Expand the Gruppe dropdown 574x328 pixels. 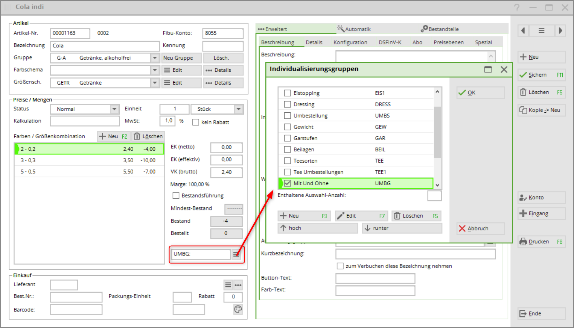coord(155,58)
